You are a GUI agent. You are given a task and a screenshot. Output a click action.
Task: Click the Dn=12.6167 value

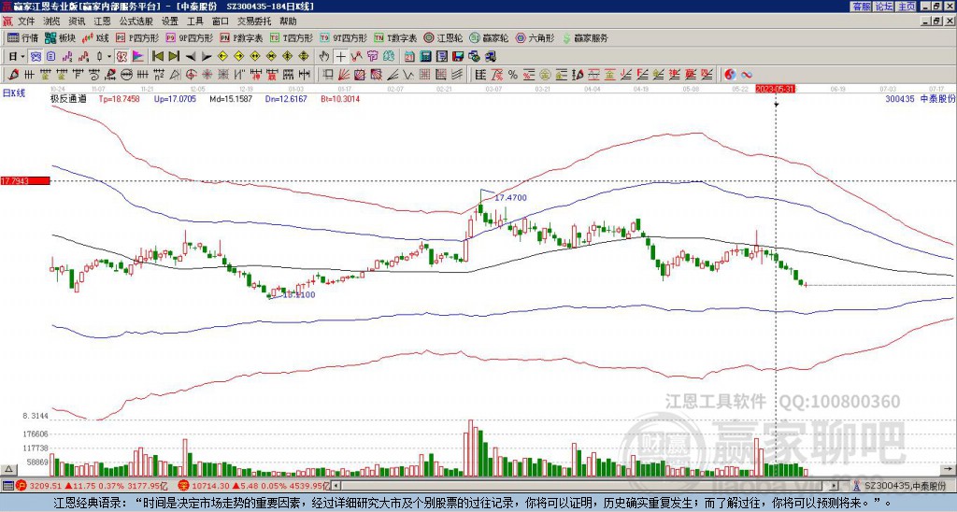point(286,98)
